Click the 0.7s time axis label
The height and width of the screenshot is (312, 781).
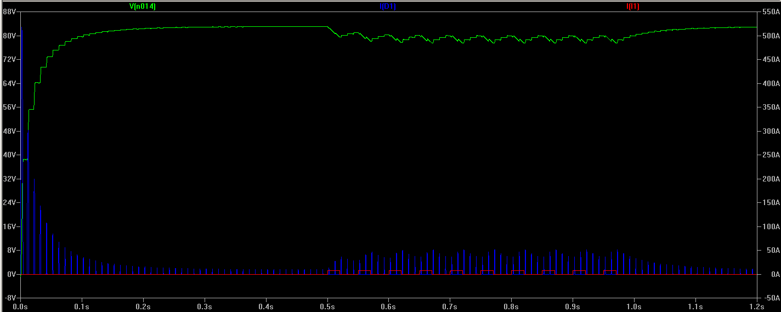tap(450, 307)
